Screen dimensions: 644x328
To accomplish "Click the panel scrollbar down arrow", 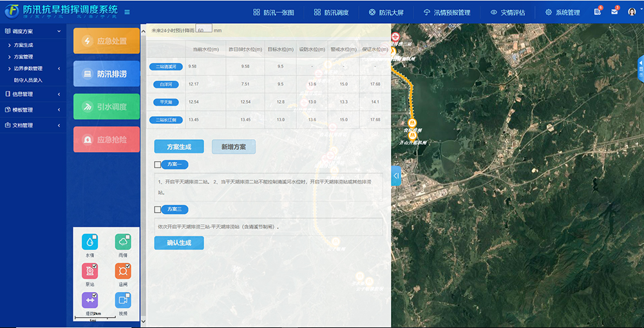I will point(144,322).
